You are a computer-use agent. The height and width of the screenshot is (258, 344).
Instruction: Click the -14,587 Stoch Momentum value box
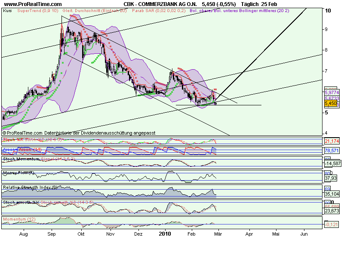[x=333, y=163]
